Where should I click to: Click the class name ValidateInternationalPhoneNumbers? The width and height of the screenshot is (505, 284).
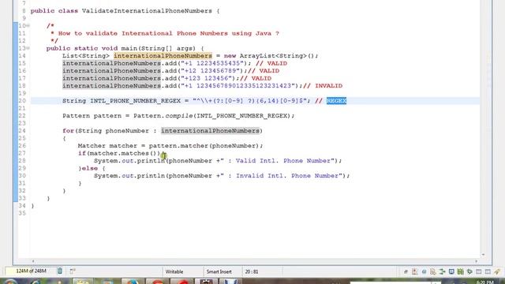147,11
